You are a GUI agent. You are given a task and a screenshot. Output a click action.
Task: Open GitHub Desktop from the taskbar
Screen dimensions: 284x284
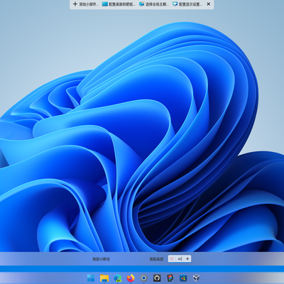tap(157, 278)
